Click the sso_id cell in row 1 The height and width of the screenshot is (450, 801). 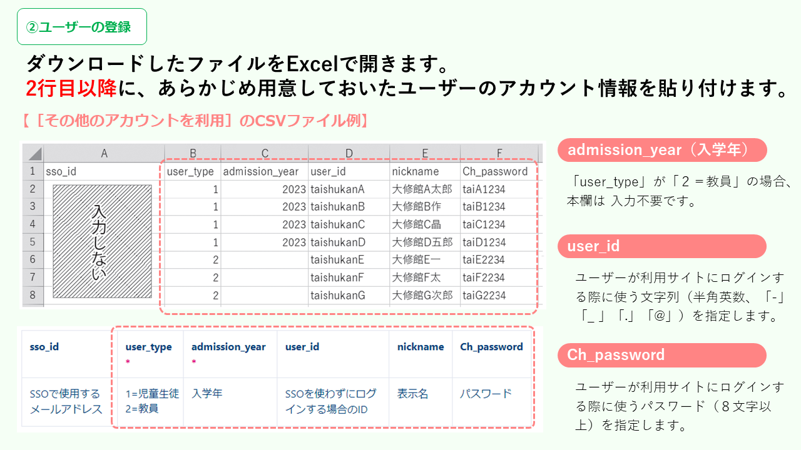click(104, 171)
